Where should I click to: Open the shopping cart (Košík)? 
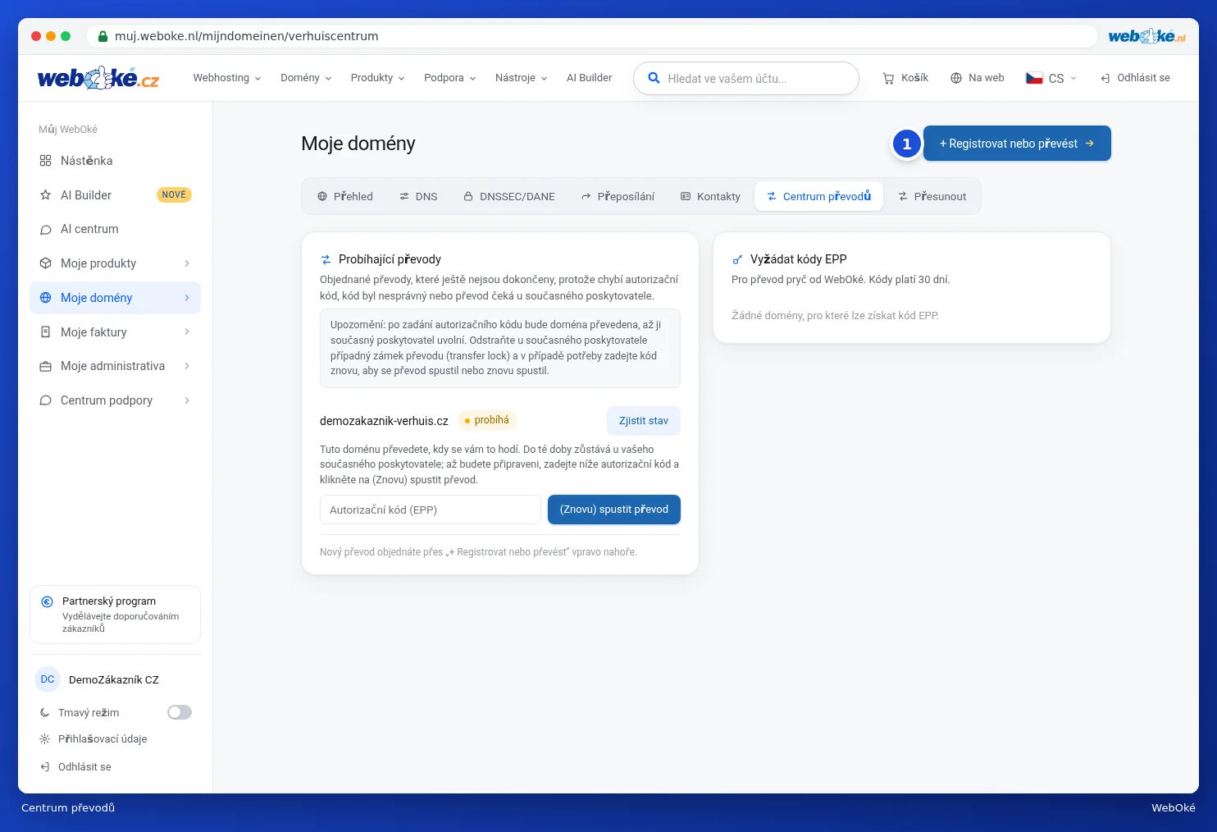[x=905, y=78]
